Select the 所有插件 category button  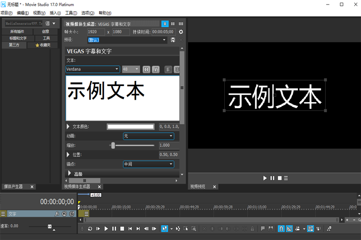click(x=17, y=32)
